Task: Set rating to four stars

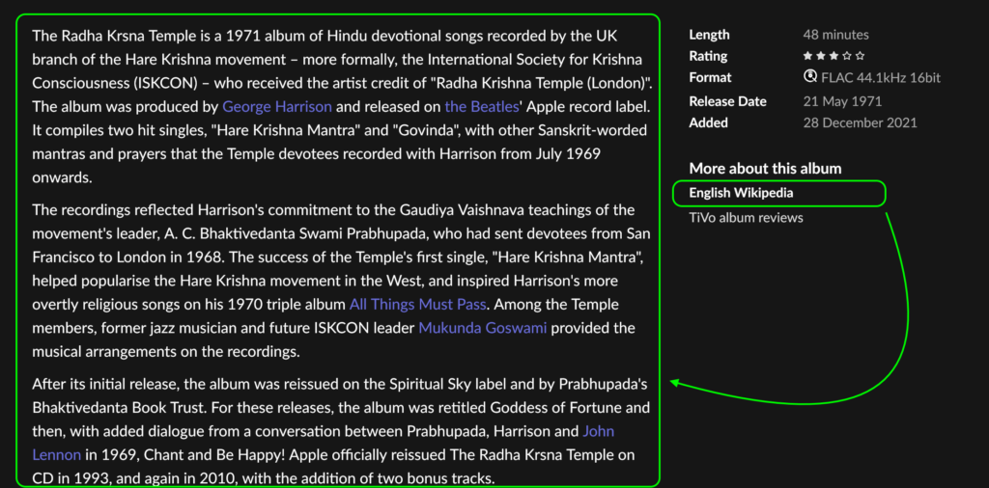Action: click(x=847, y=56)
